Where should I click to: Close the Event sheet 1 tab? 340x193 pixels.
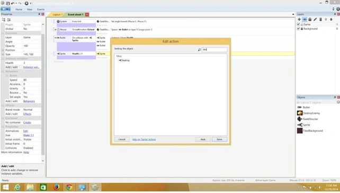[87, 14]
